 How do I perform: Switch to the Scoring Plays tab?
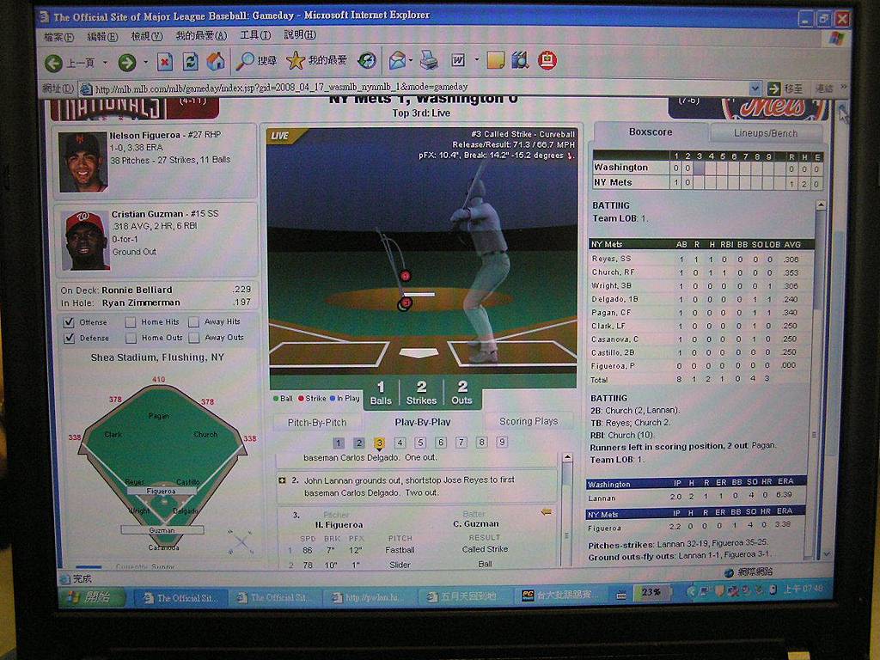point(529,421)
